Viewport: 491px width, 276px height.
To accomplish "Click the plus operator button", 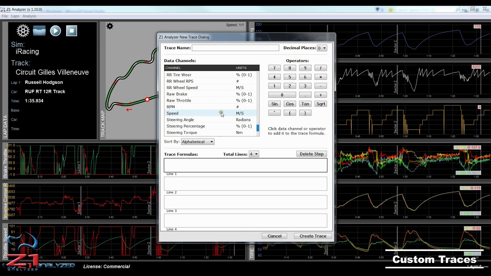I will coord(321,95).
